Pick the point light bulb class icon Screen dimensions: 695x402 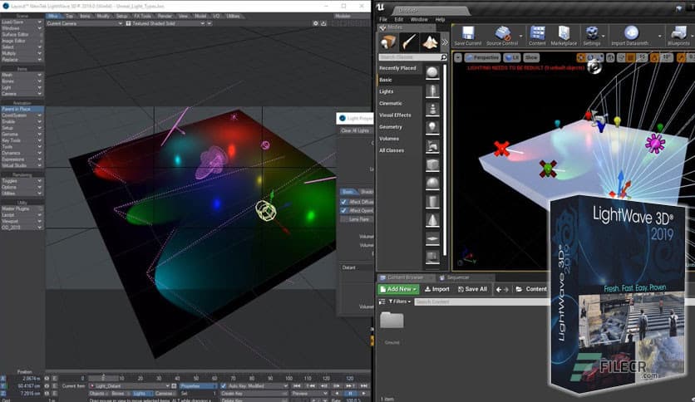pos(432,128)
